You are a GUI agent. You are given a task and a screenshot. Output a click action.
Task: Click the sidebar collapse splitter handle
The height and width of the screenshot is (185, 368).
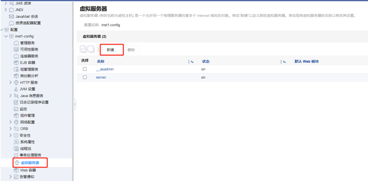[74, 105]
